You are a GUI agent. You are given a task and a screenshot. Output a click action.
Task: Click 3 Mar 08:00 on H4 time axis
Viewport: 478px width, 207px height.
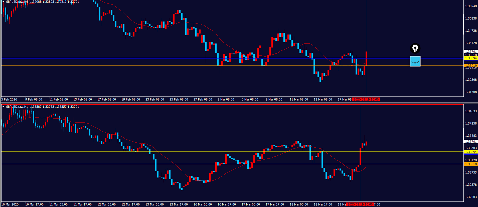226,99
